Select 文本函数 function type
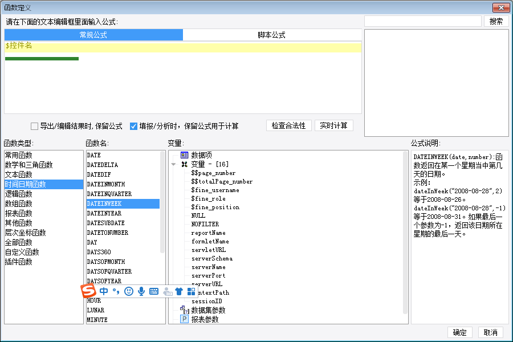513x342 pixels. [x=43, y=174]
